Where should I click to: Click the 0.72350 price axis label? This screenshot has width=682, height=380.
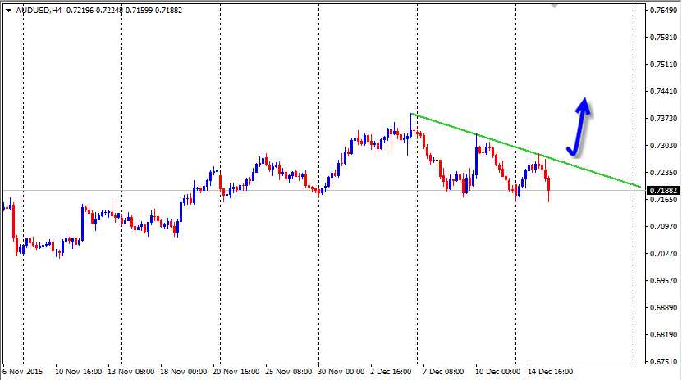tap(663, 172)
